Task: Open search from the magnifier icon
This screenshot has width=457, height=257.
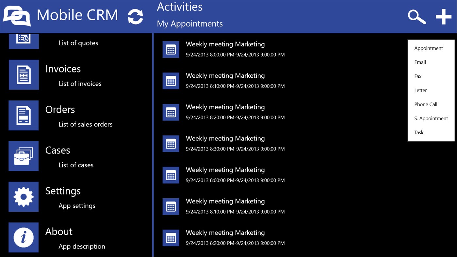Action: coord(416,17)
